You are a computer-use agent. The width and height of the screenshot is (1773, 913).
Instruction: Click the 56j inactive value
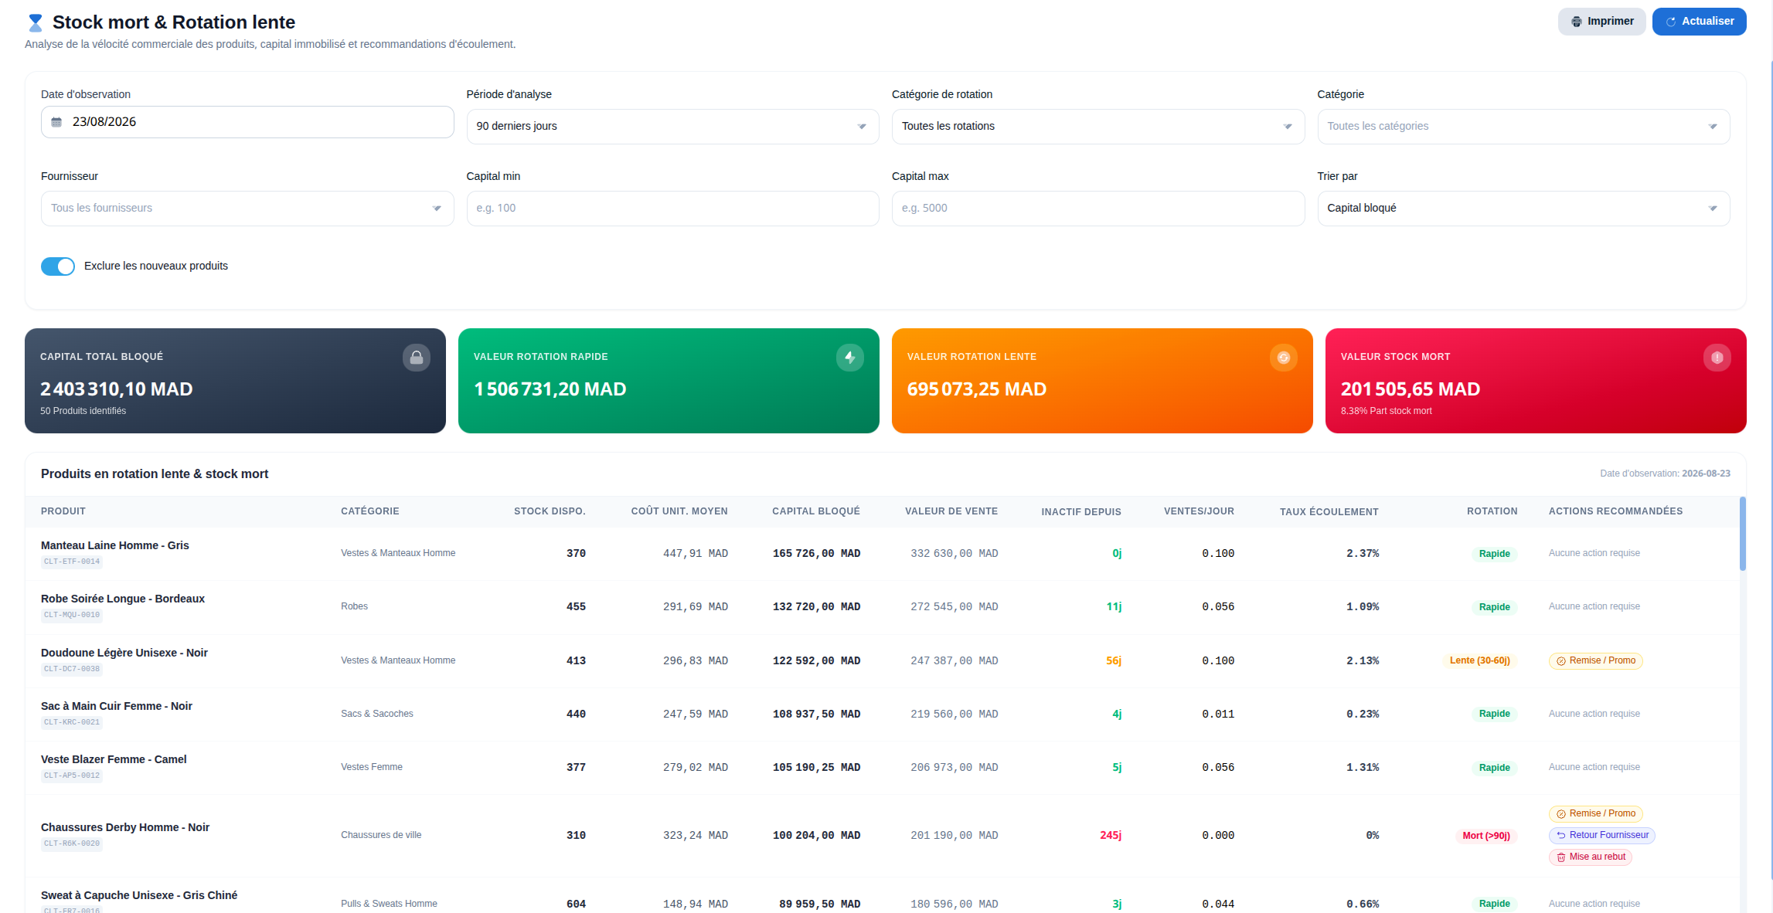[1114, 661]
